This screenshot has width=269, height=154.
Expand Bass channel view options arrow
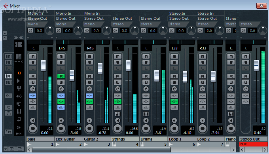[52, 38]
